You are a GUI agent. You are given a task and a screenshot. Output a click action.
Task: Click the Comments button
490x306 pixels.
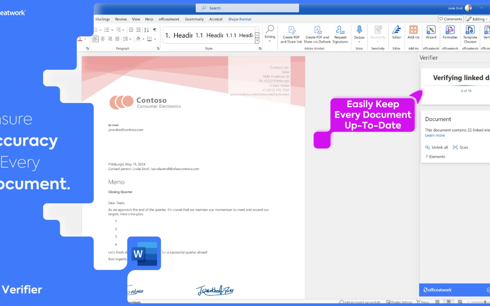coord(450,19)
